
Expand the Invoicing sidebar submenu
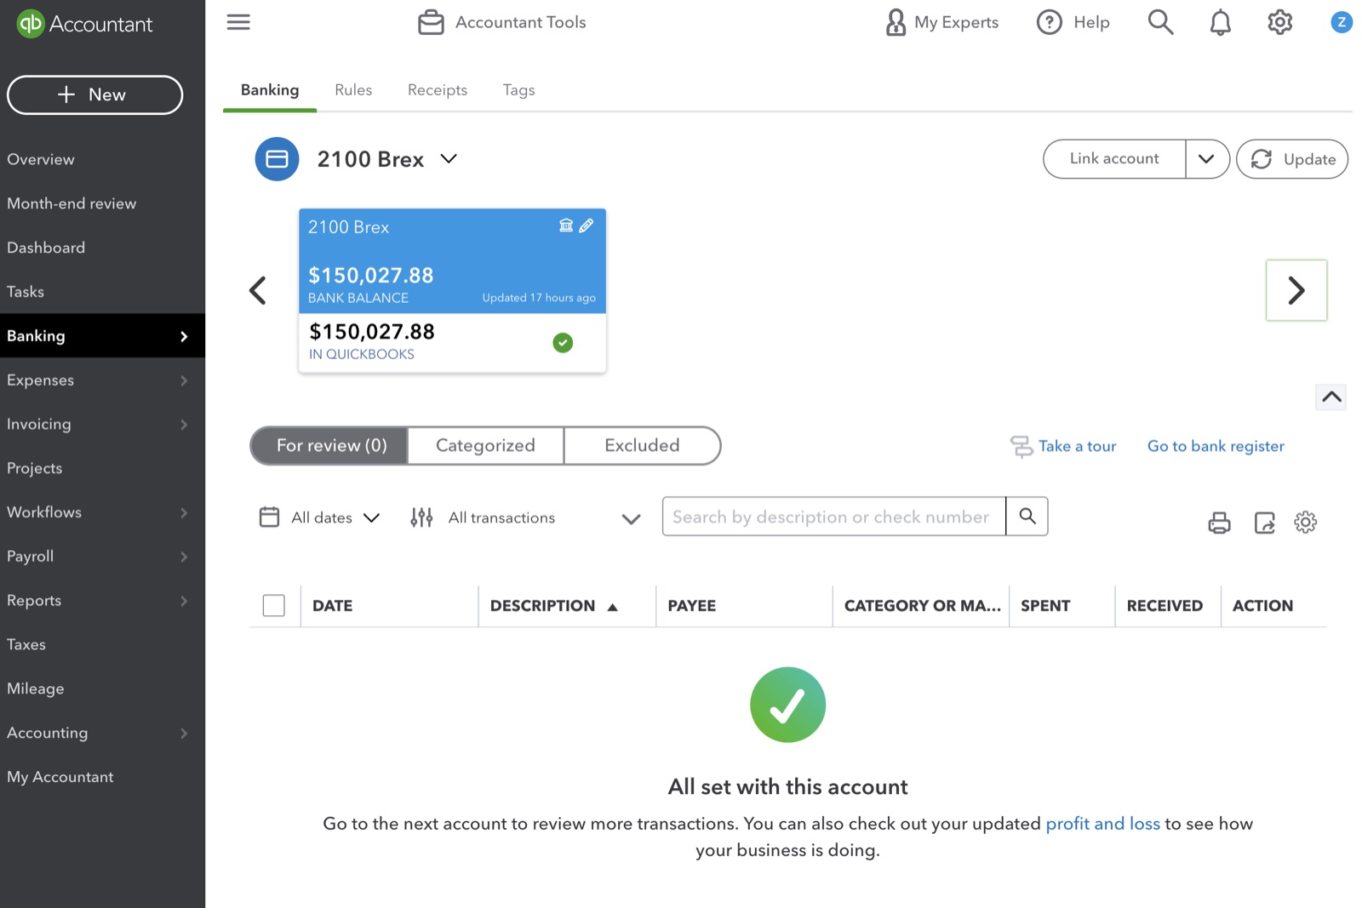[x=184, y=425]
